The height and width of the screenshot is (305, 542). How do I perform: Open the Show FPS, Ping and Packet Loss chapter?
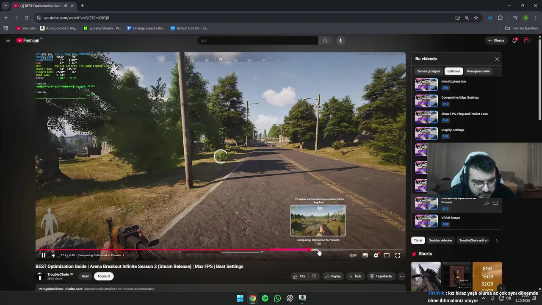coord(456,117)
